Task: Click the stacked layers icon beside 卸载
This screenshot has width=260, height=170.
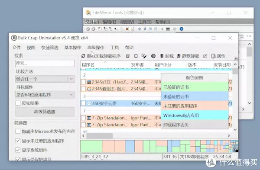Action: tap(162, 56)
